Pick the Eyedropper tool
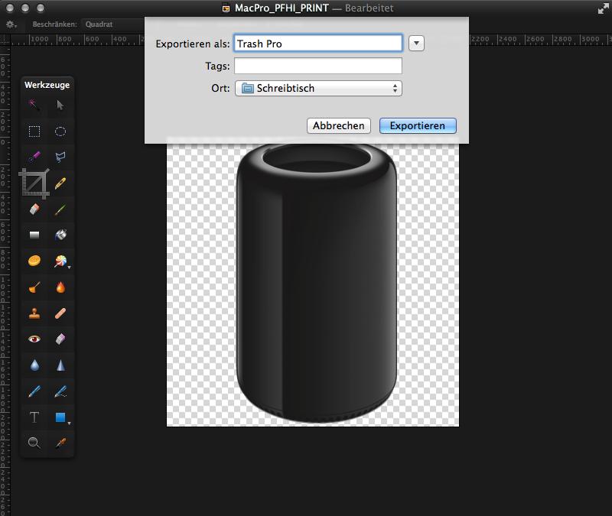612x516 pixels. click(x=60, y=443)
